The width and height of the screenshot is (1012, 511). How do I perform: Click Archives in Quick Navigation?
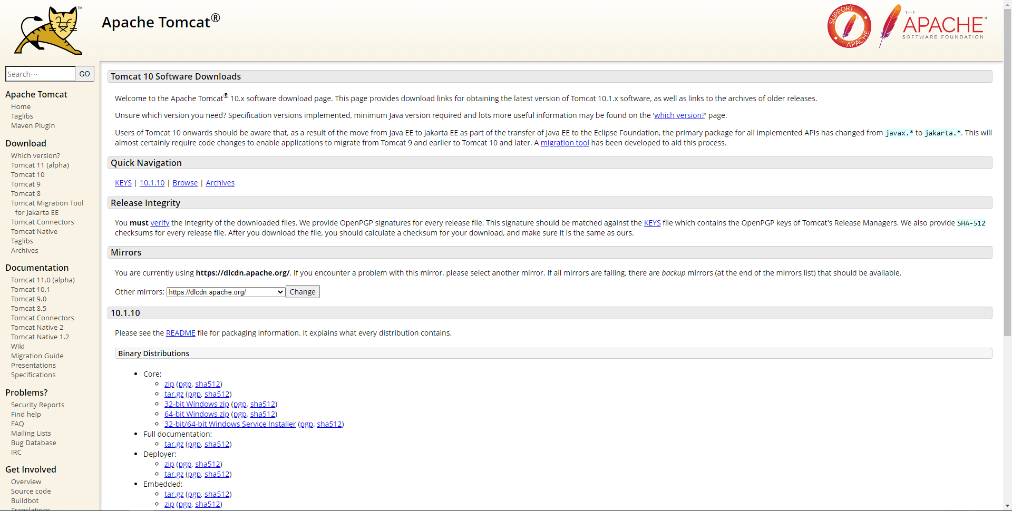pos(220,183)
